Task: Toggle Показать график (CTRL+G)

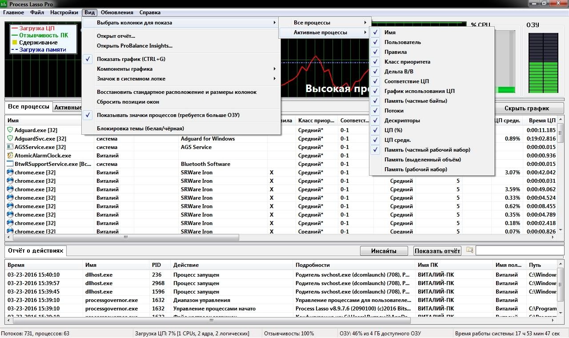Action: [181, 59]
